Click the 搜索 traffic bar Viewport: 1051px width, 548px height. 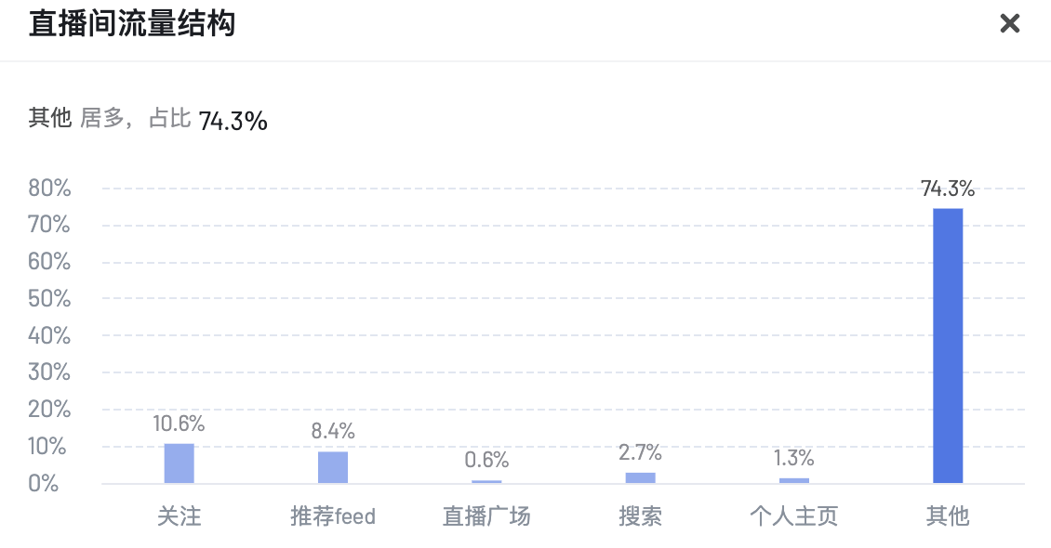[640, 477]
